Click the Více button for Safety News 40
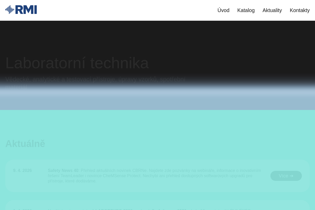 [286, 176]
